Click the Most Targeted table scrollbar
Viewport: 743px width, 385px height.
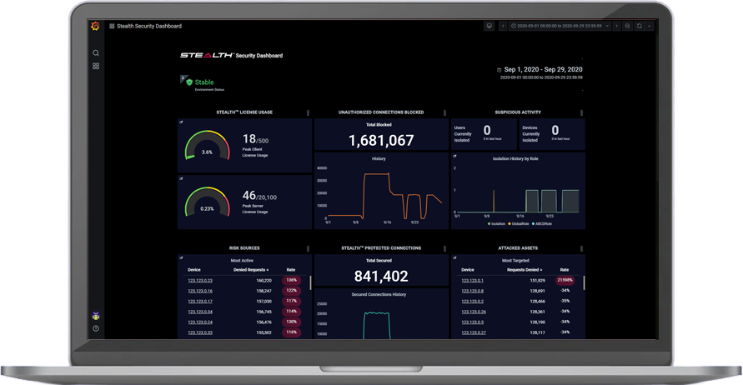pyautogui.click(x=584, y=283)
